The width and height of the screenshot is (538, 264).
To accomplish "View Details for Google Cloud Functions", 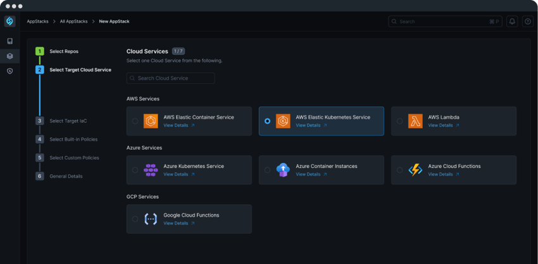I will point(179,223).
